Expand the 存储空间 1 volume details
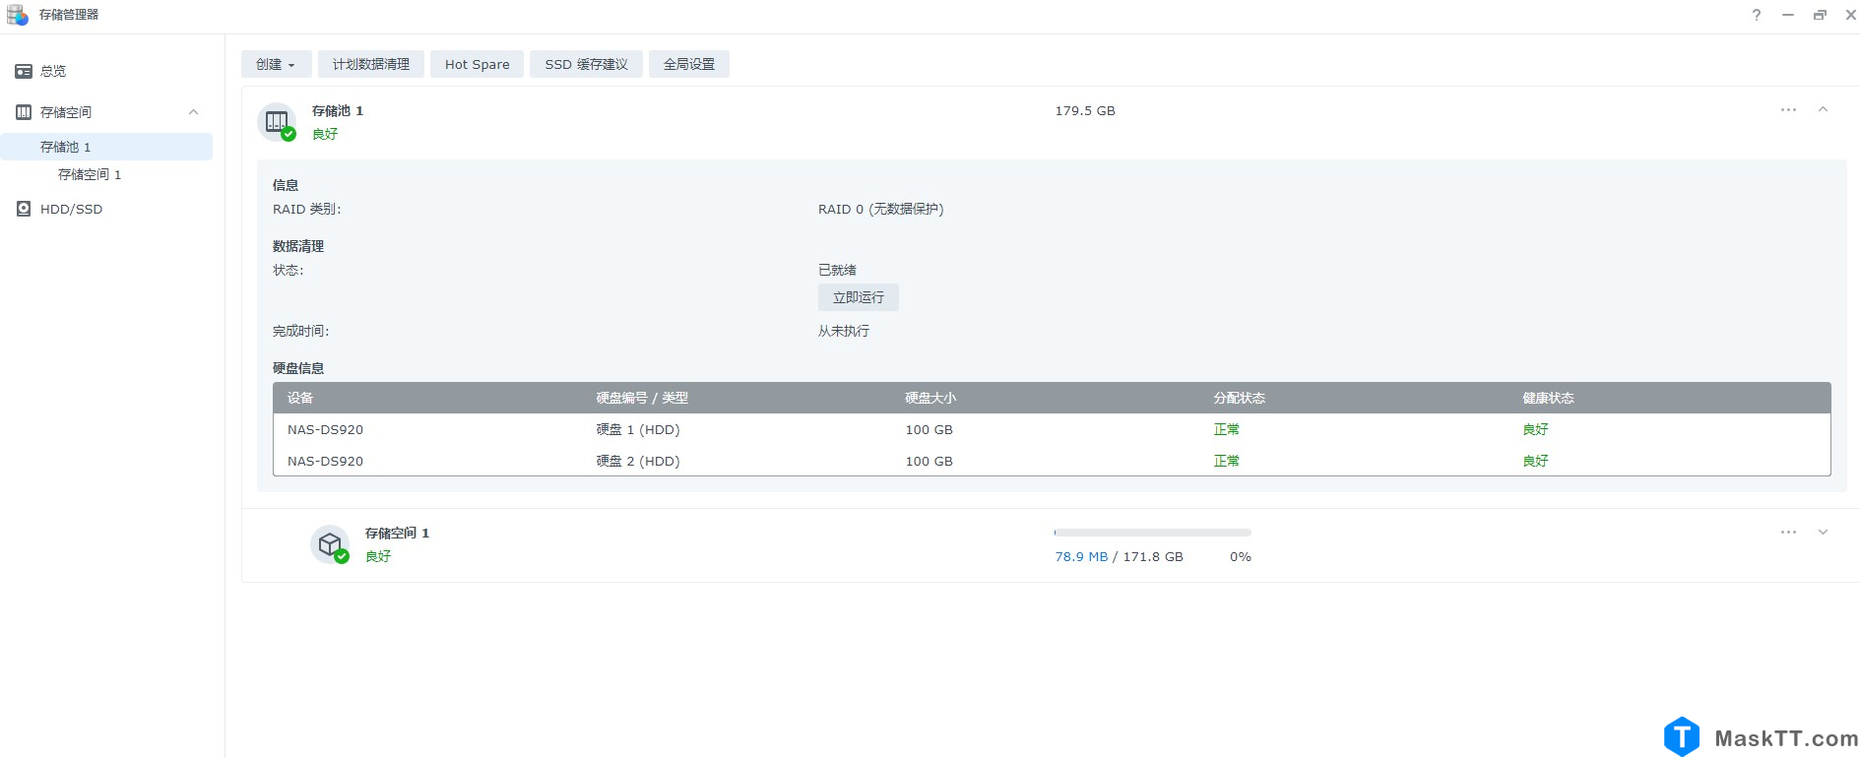Screen dimensions: 1860x758 [x=1823, y=533]
